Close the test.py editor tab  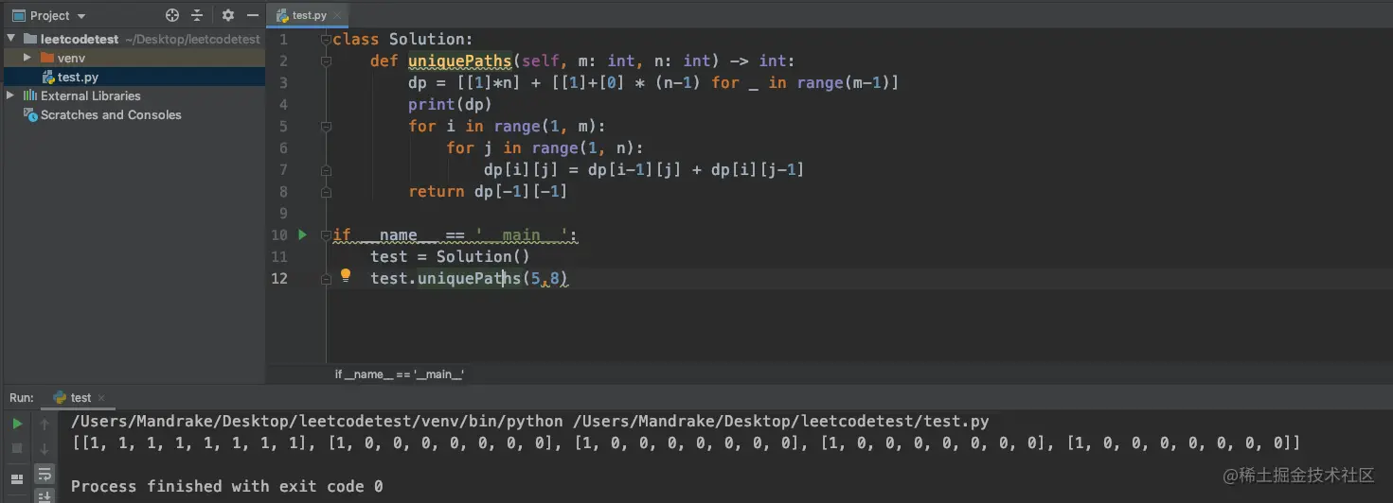[x=337, y=15]
